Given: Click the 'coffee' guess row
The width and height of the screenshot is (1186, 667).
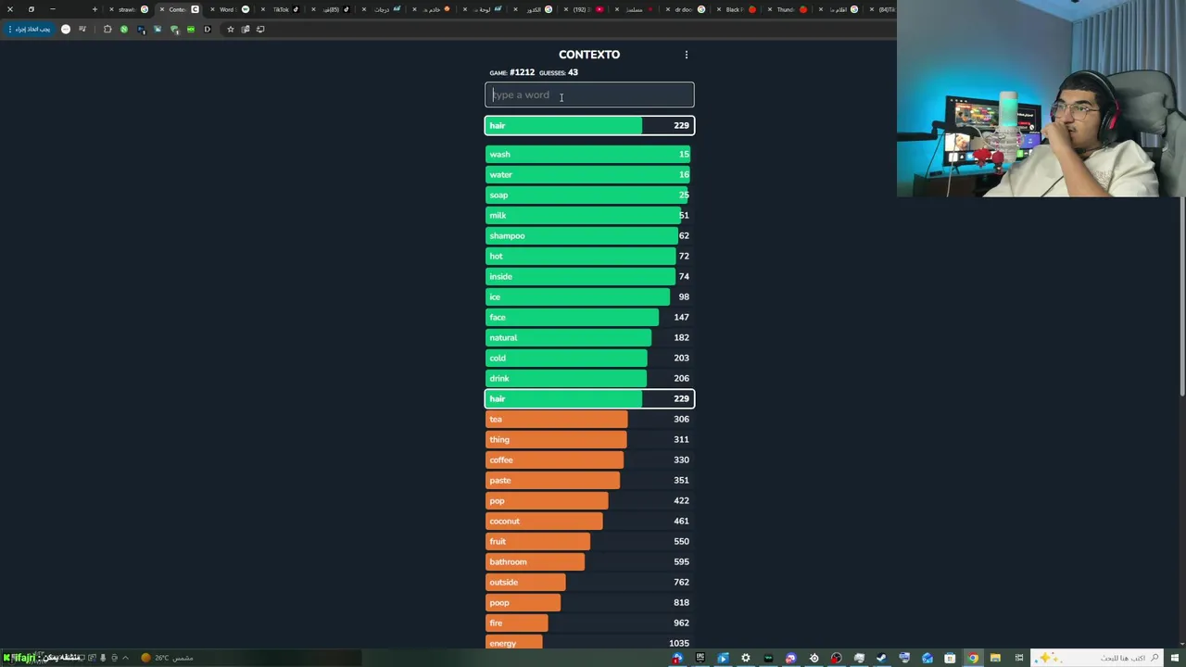Looking at the screenshot, I should (x=589, y=459).
